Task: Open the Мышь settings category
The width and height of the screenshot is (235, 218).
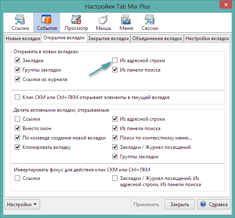Action: 103,22
